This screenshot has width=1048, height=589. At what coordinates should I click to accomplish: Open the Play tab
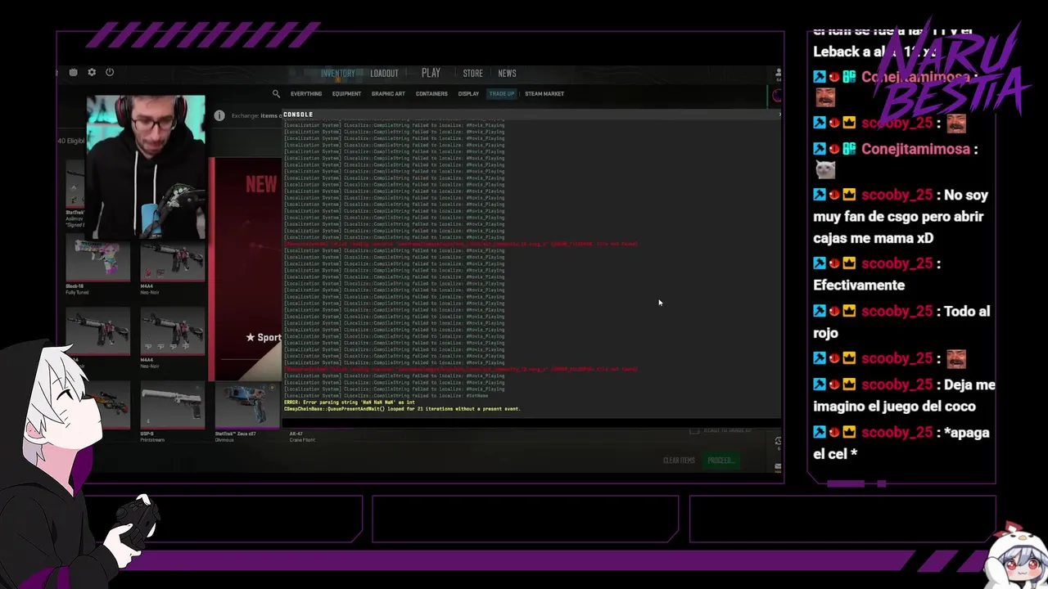coord(431,73)
